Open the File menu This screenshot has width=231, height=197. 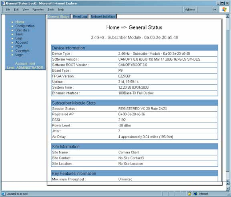click(8, 10)
